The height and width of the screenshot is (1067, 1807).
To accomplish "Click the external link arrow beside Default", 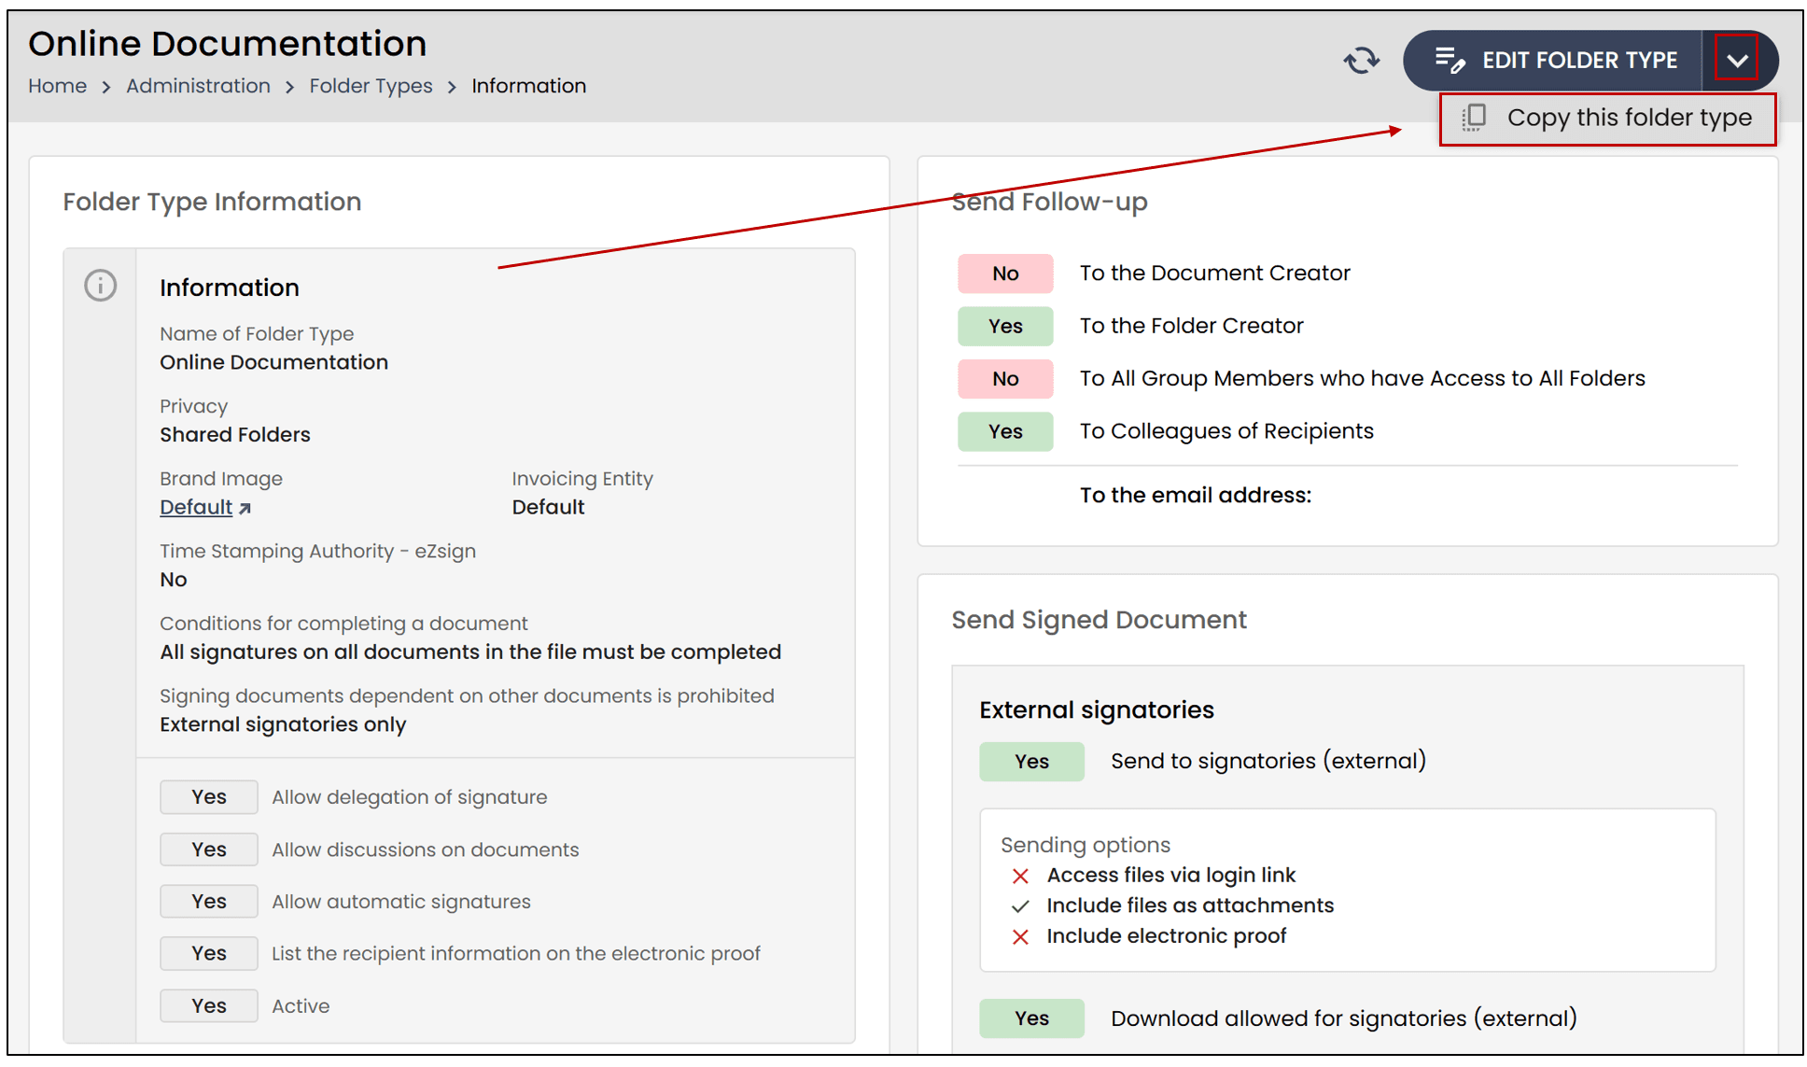I will 245,509.
